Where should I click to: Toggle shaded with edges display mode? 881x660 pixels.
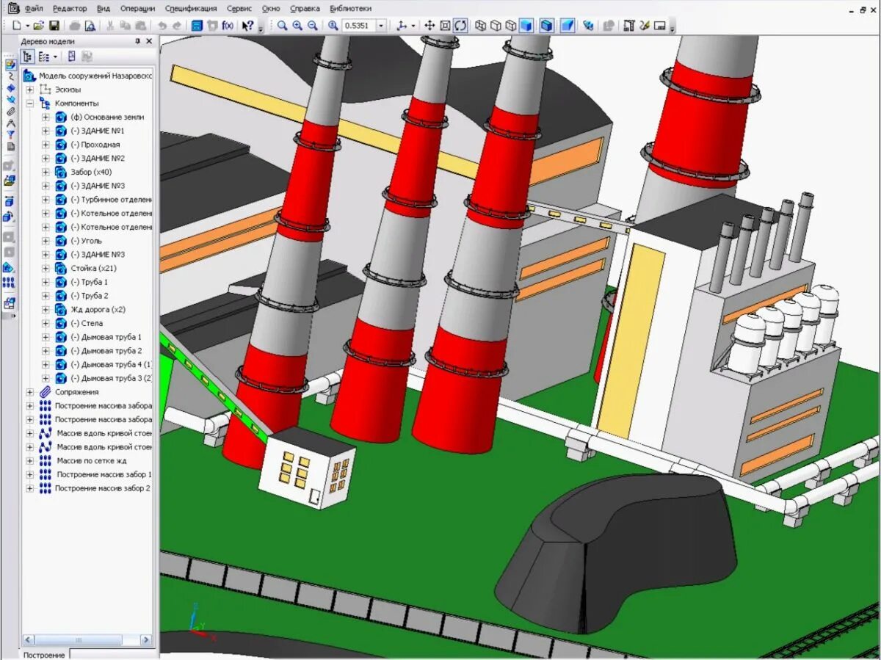point(547,26)
